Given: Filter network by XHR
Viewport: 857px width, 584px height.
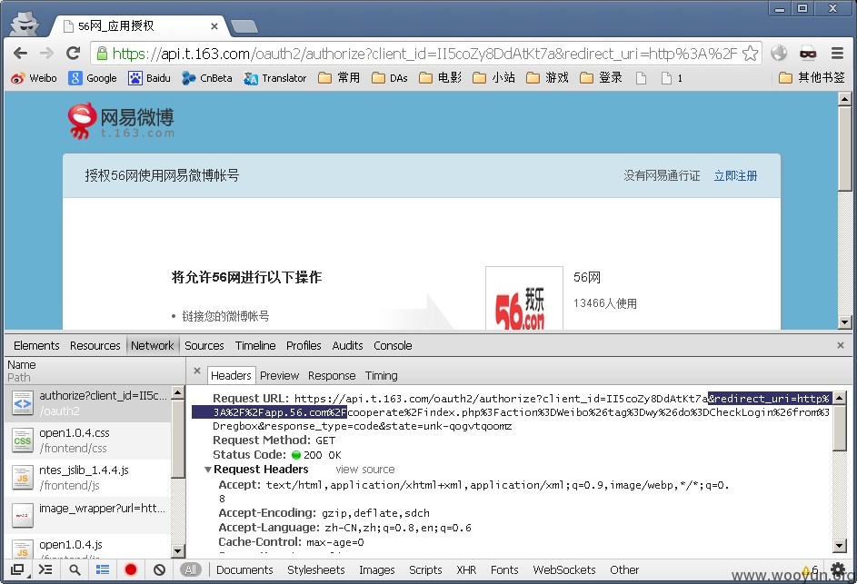Looking at the screenshot, I should tap(466, 569).
